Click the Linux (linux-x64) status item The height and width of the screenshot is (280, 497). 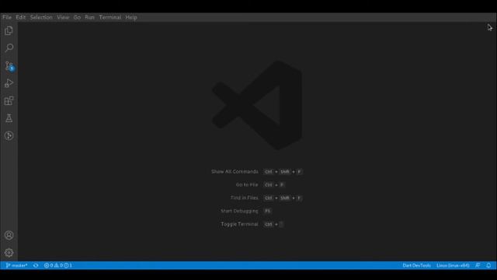453,265
